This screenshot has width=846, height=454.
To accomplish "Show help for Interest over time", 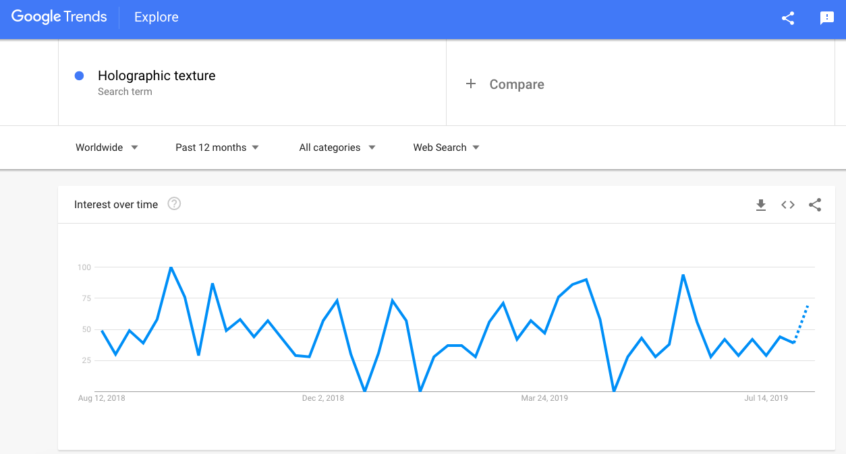I will pyautogui.click(x=174, y=203).
